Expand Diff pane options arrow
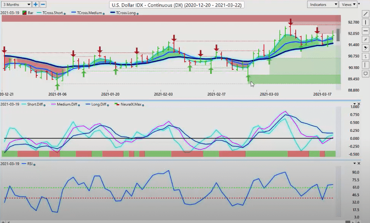The image size is (370, 223). [x=354, y=104]
